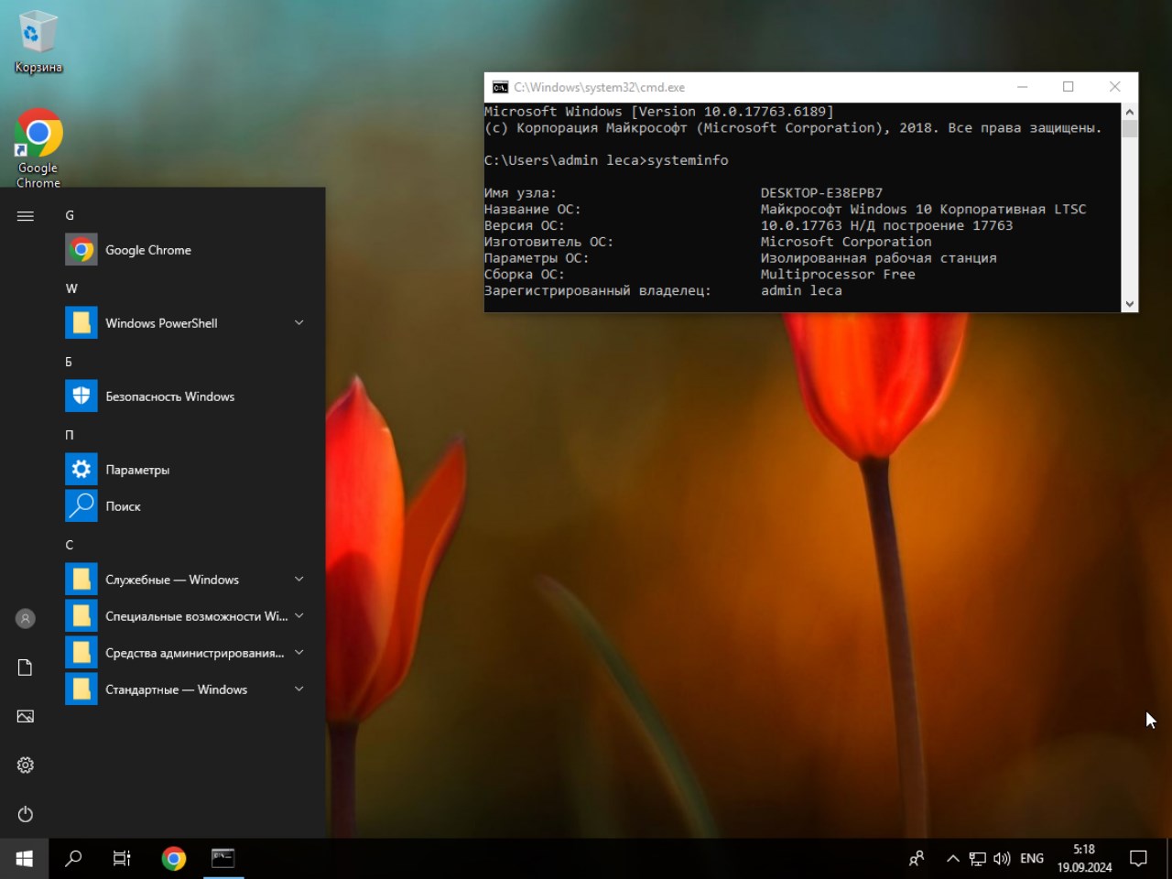
Task: Open Task View from the taskbar
Action: pos(122,858)
